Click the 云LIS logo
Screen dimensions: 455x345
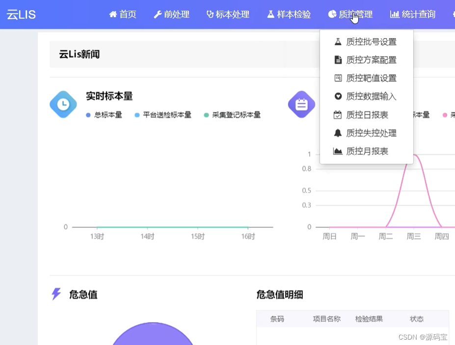[x=21, y=14]
